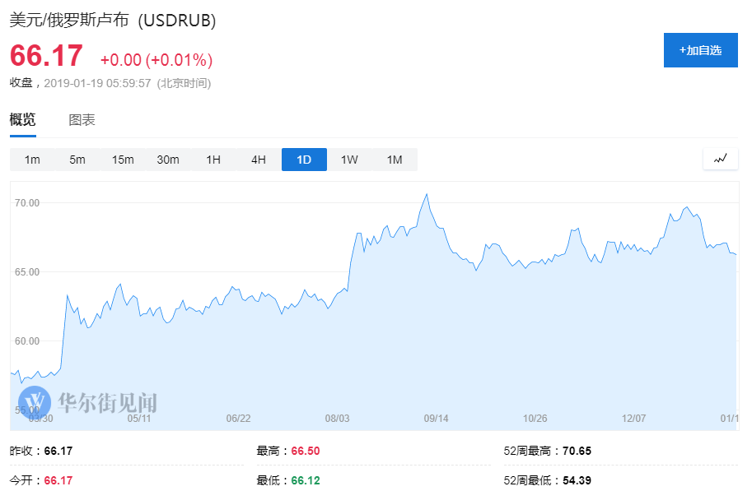Switch chart to 4H interval
Screen dimensions: 752x491
(259, 160)
